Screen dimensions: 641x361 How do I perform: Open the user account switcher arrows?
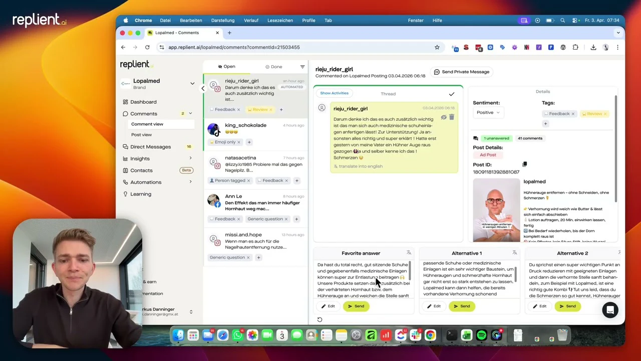(x=191, y=312)
